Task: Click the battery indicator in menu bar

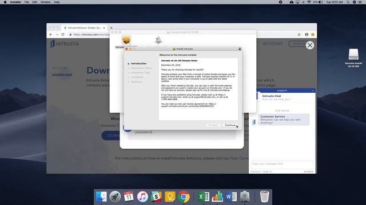Action: click(x=321, y=2)
